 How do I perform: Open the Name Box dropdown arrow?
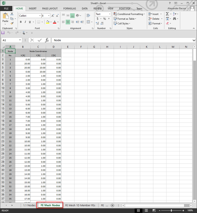[20, 40]
